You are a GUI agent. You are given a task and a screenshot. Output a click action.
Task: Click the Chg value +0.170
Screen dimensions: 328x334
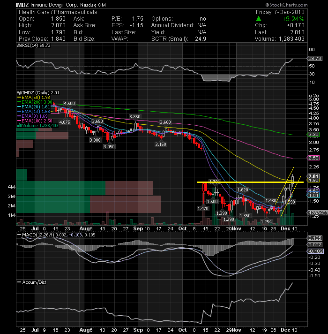pos(296,25)
